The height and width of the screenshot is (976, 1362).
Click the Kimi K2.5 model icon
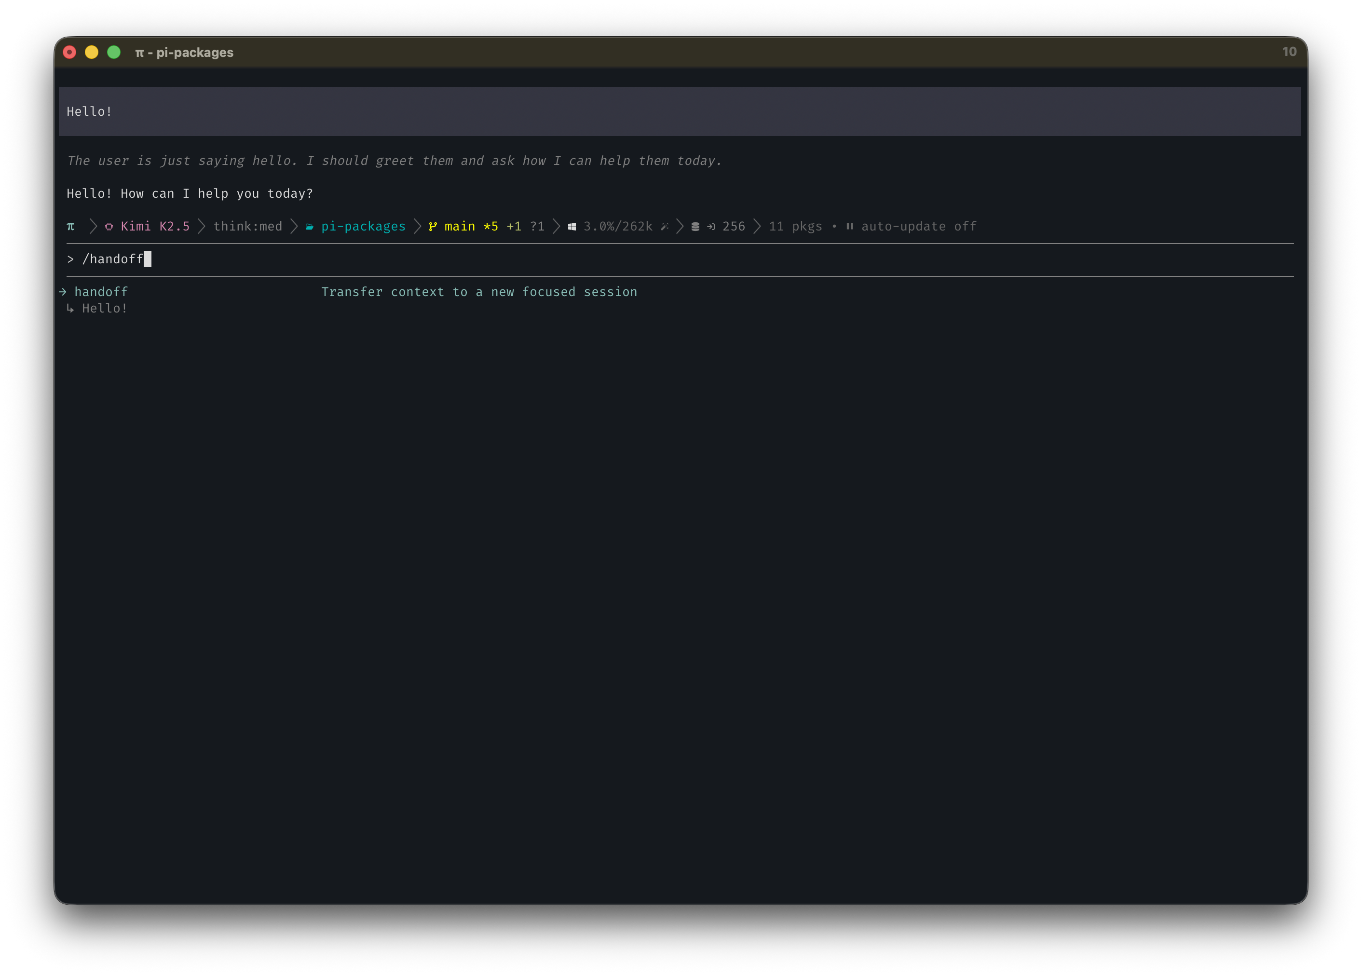[x=109, y=226]
